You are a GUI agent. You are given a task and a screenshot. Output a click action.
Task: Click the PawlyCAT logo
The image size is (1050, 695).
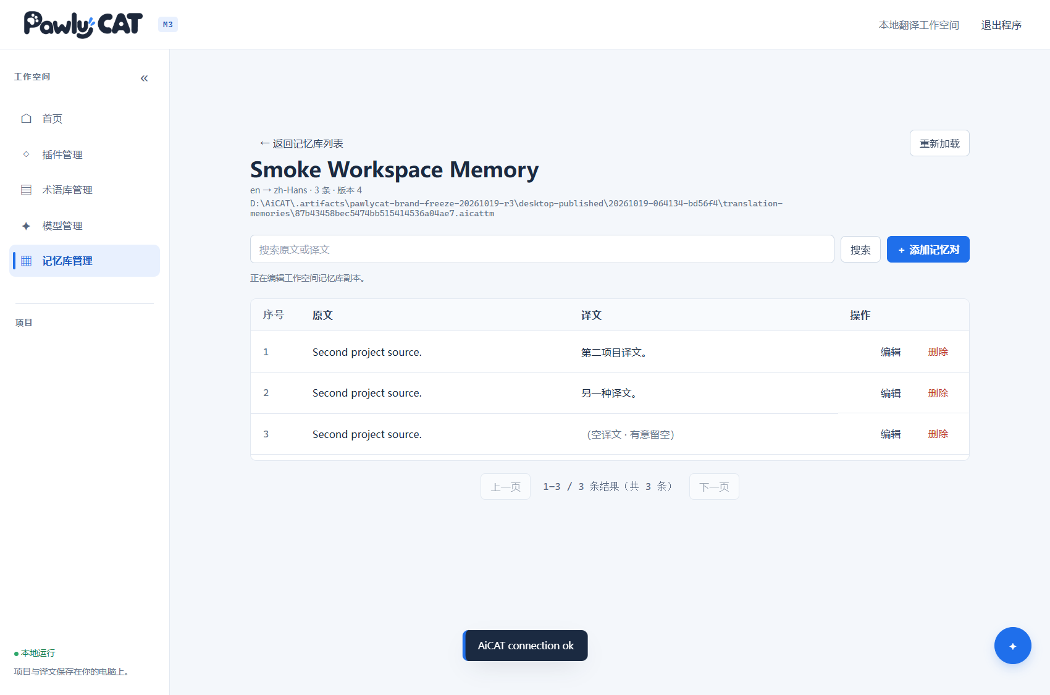pos(83,24)
